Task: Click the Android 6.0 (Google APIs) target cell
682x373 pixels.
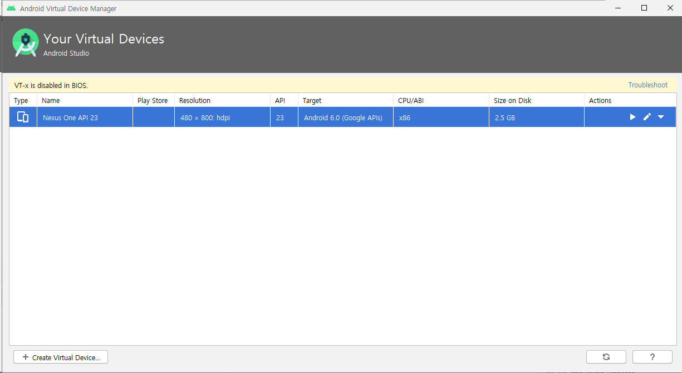Action: coord(343,118)
